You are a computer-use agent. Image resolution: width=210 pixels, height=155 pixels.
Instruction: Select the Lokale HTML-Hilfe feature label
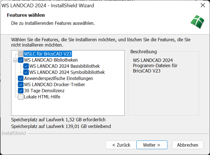(x=42, y=97)
